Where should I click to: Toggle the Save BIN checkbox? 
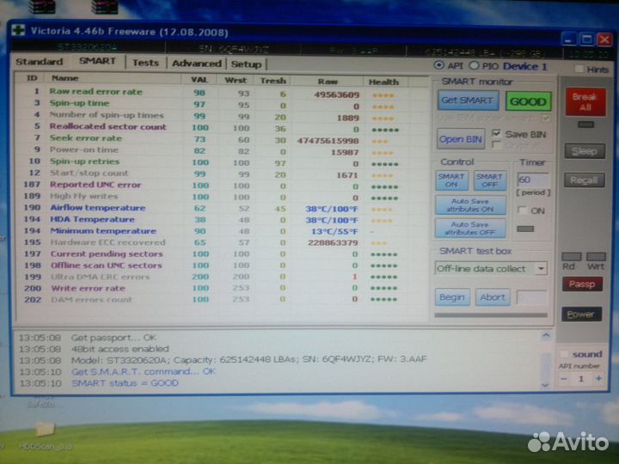coord(496,133)
